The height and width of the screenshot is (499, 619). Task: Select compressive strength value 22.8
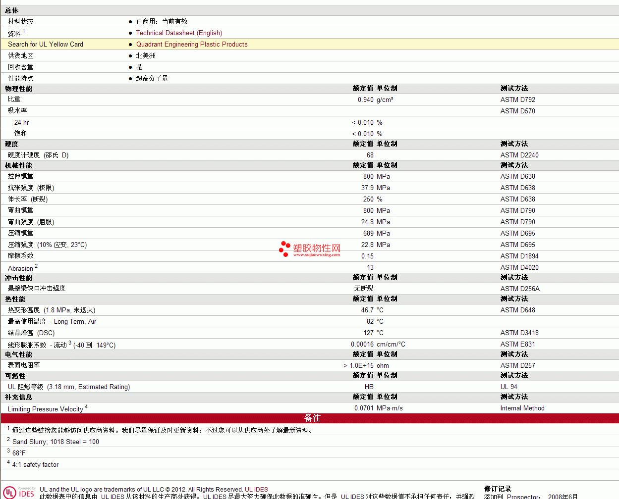(367, 245)
